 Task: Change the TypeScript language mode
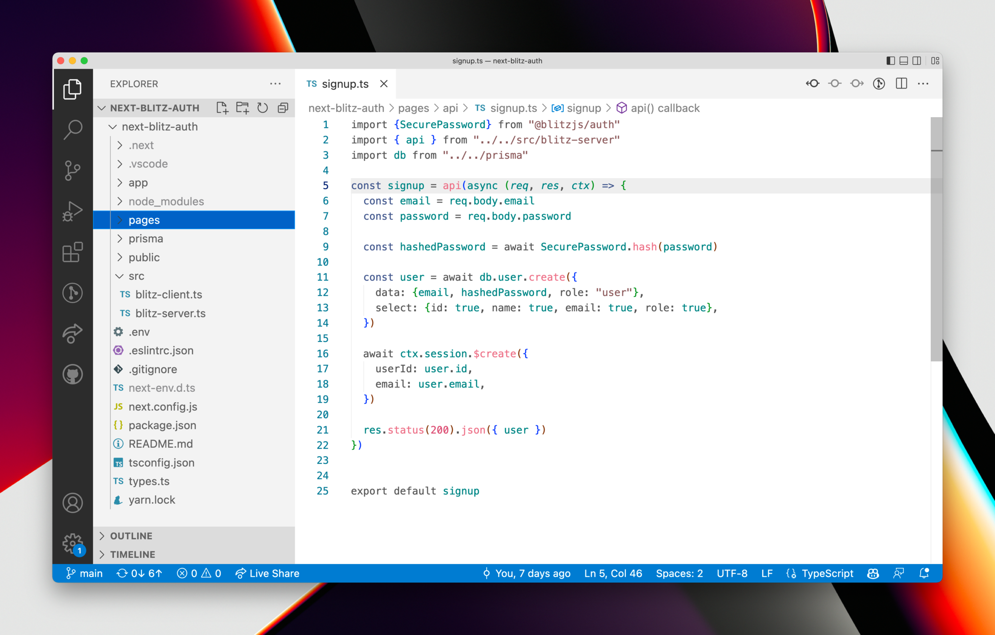pos(827,573)
